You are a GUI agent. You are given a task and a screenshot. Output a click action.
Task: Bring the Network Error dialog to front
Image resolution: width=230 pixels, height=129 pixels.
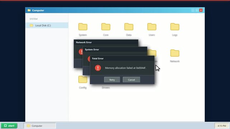[106, 42]
